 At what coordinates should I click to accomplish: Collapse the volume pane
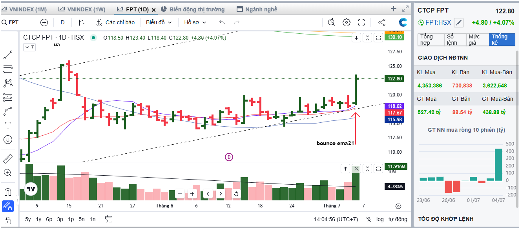point(367,169)
